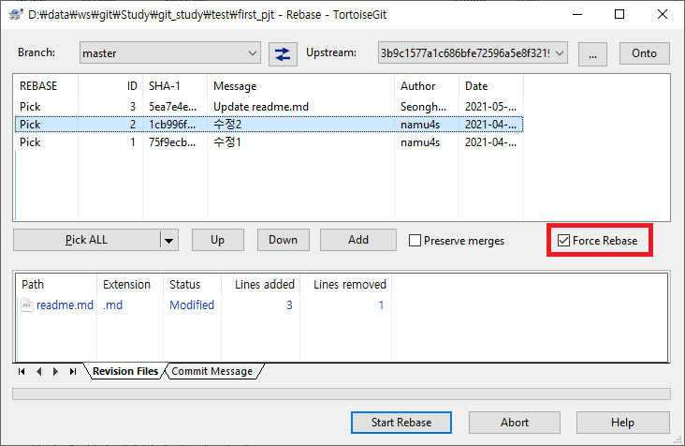The width and height of the screenshot is (685, 446).
Task: Disable the Force Rebase checkbox
Action: [x=563, y=241]
